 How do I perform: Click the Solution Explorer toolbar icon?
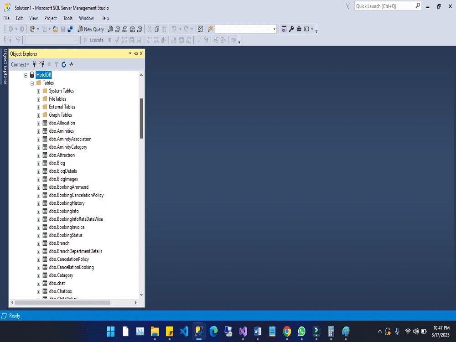click(x=284, y=29)
